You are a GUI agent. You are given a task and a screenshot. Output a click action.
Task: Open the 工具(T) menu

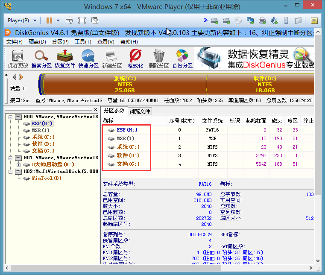(83, 41)
